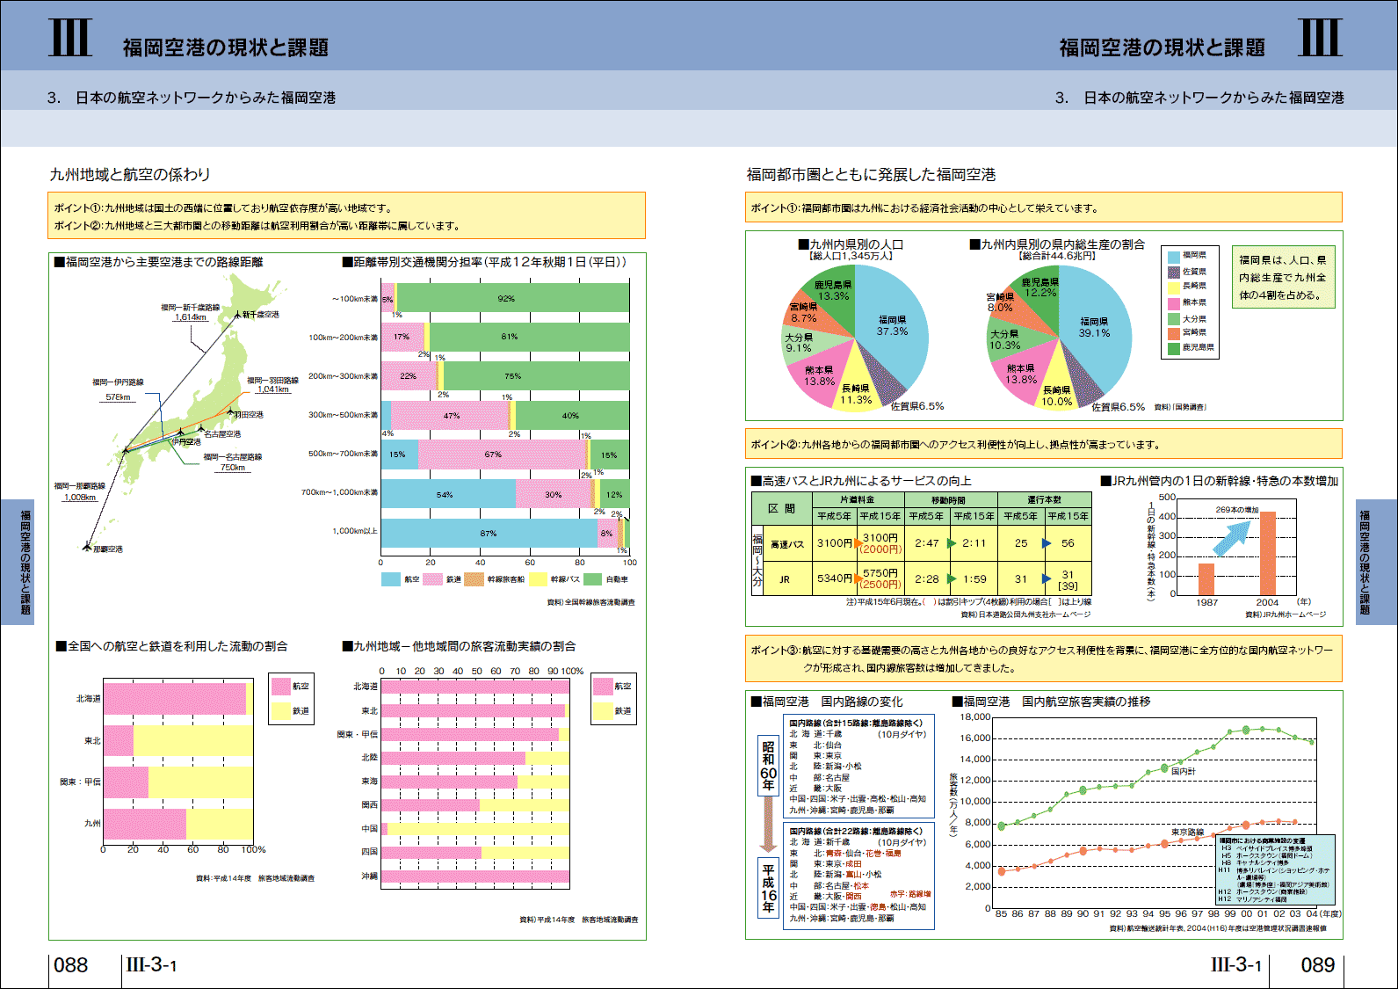
Task: Click the airplane icon at 伊丹空港
Action: pyautogui.click(x=181, y=433)
